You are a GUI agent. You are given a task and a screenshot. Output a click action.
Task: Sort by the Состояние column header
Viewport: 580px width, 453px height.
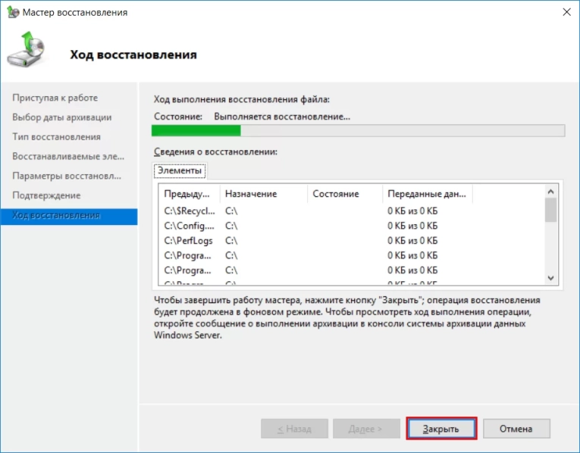click(x=335, y=194)
